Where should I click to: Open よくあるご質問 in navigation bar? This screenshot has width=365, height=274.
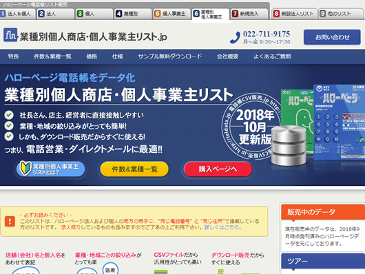272,56
